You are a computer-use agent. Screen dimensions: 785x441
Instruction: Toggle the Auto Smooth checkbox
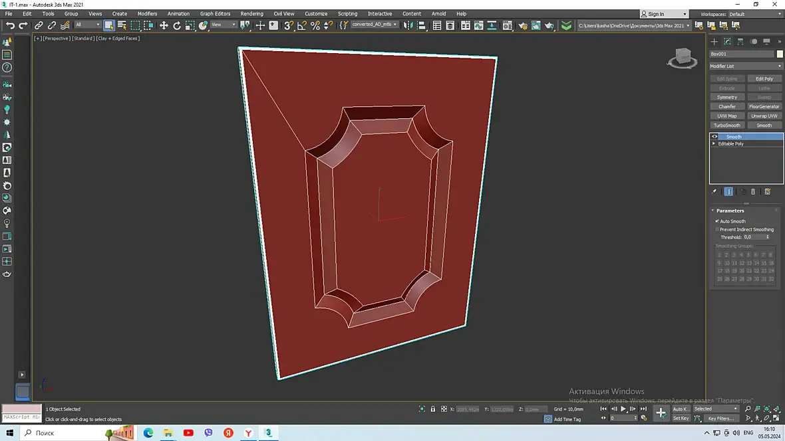tap(717, 221)
